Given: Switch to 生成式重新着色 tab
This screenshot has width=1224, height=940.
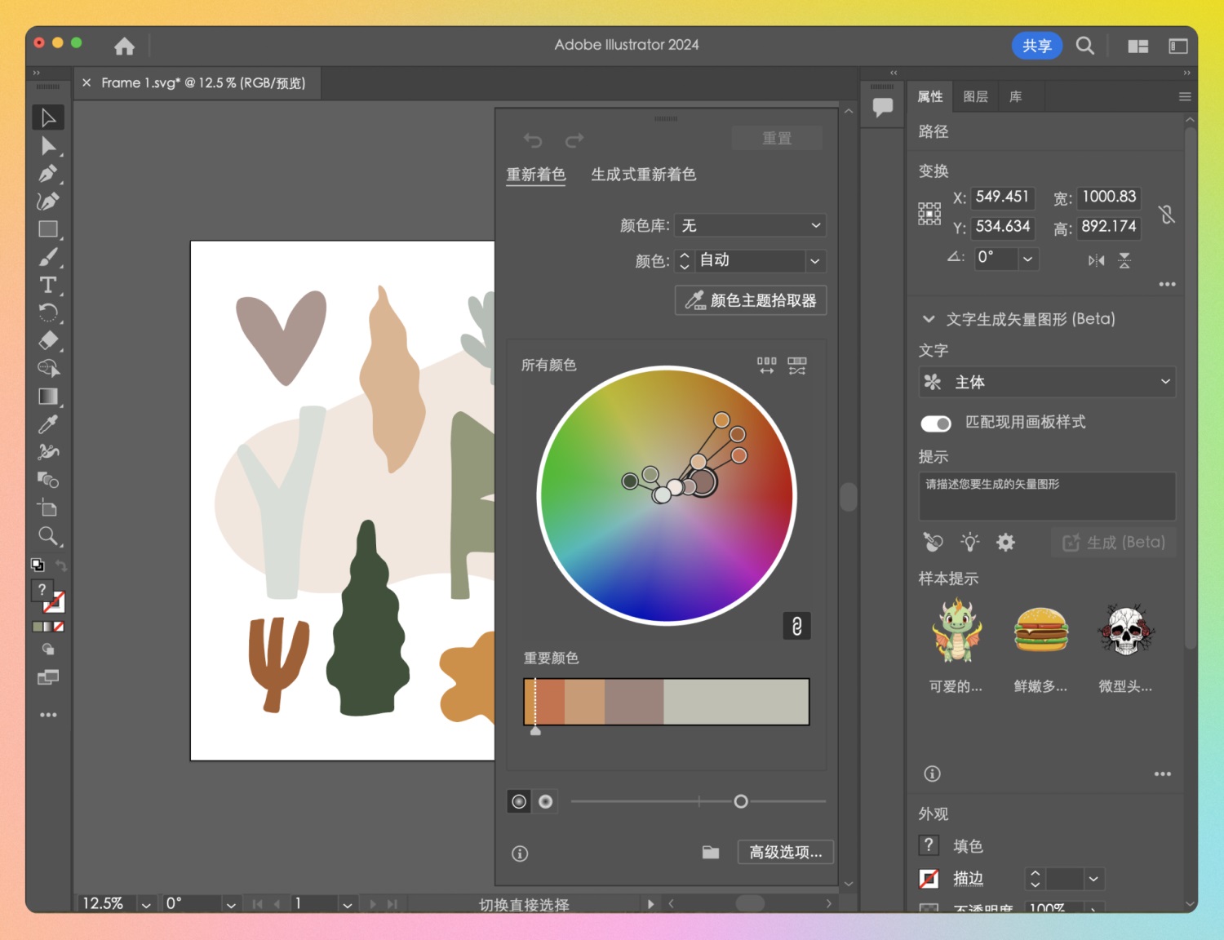Looking at the screenshot, I should 643,175.
